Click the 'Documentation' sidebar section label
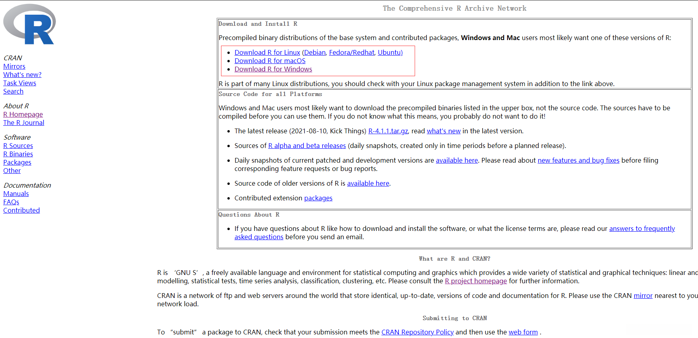Image resolution: width=698 pixels, height=338 pixels. (27, 185)
